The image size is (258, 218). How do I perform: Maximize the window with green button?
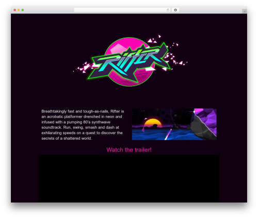(x=23, y=10)
